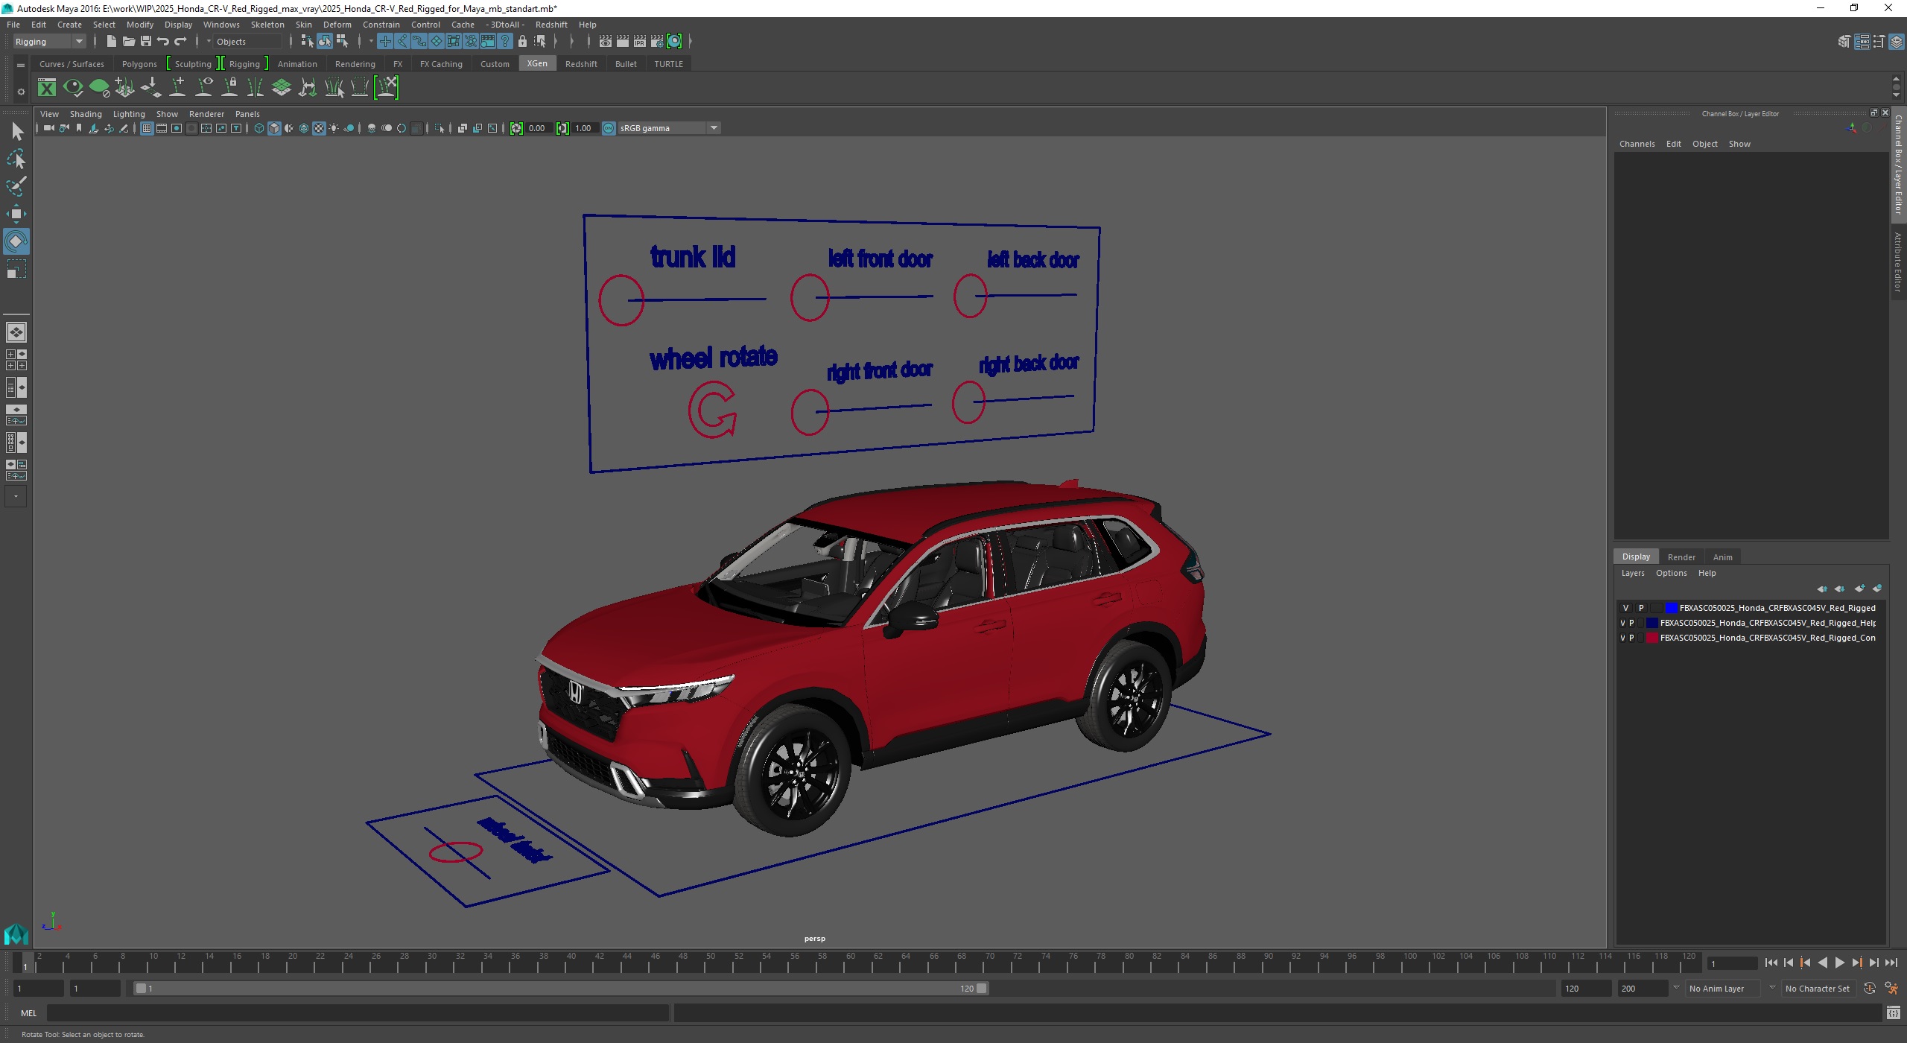Redo the action with the toolbar arrow
This screenshot has height=1043, width=1907.
180,42
